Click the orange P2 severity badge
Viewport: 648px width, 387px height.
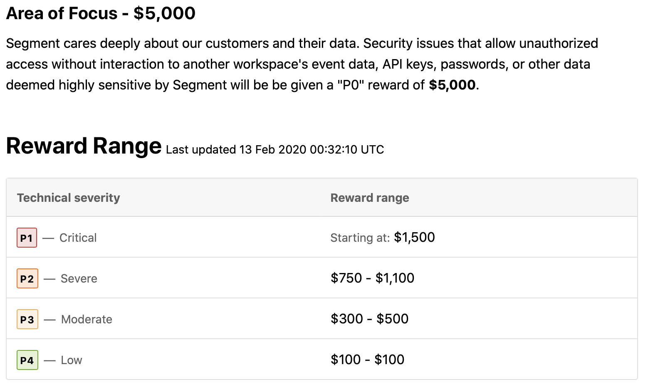(27, 278)
